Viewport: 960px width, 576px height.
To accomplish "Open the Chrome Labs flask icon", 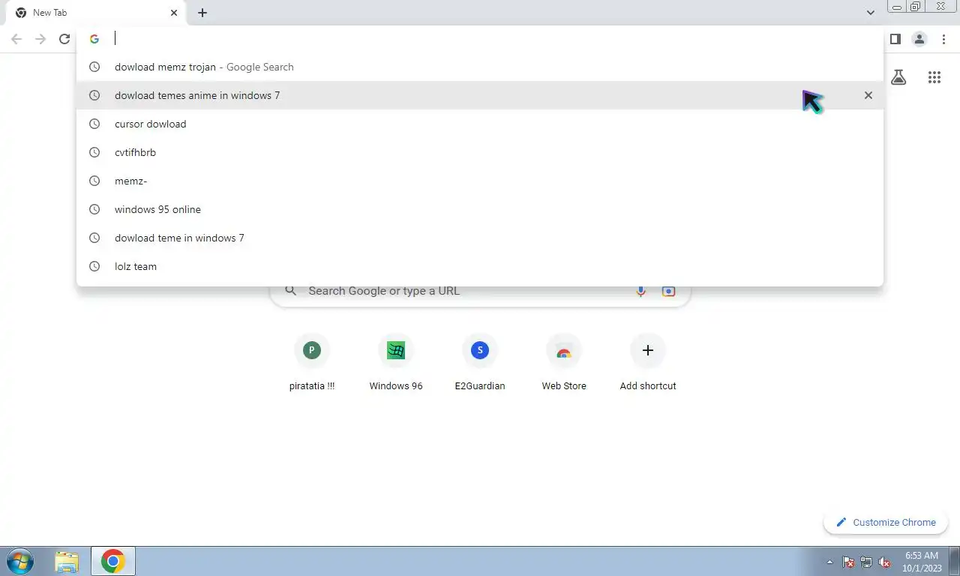I will pyautogui.click(x=898, y=76).
